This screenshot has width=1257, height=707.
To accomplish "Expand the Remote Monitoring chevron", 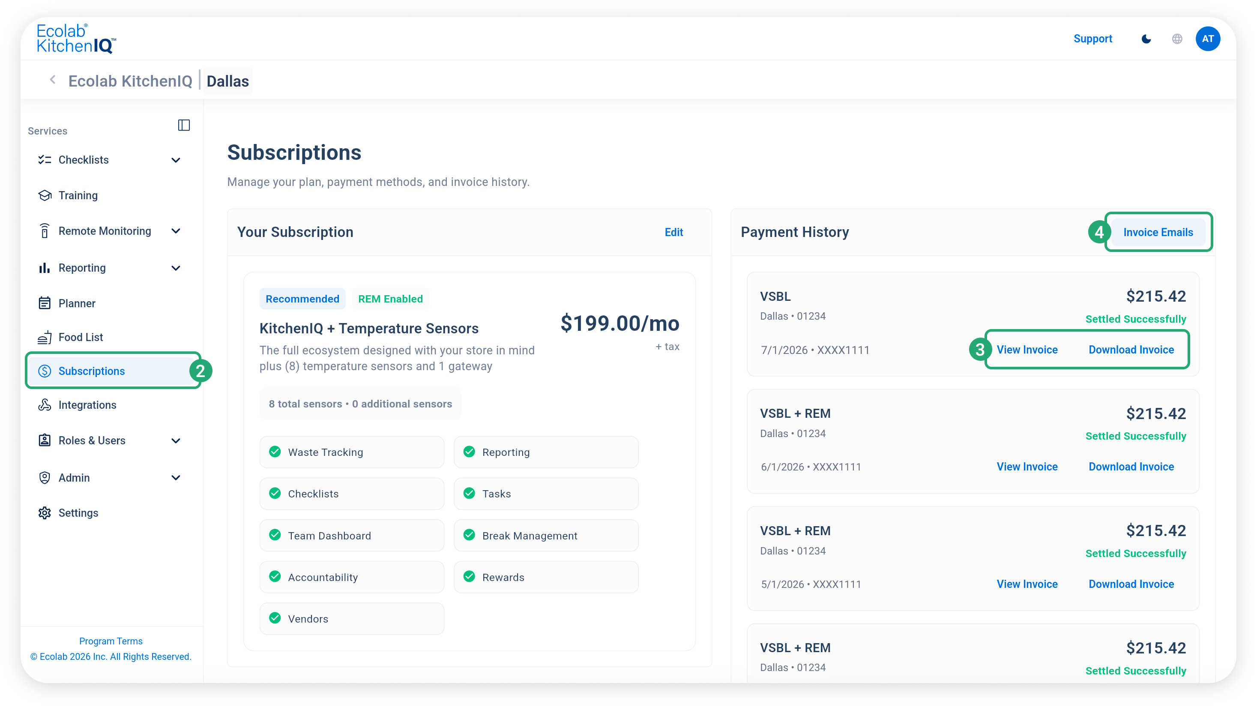I will (176, 231).
